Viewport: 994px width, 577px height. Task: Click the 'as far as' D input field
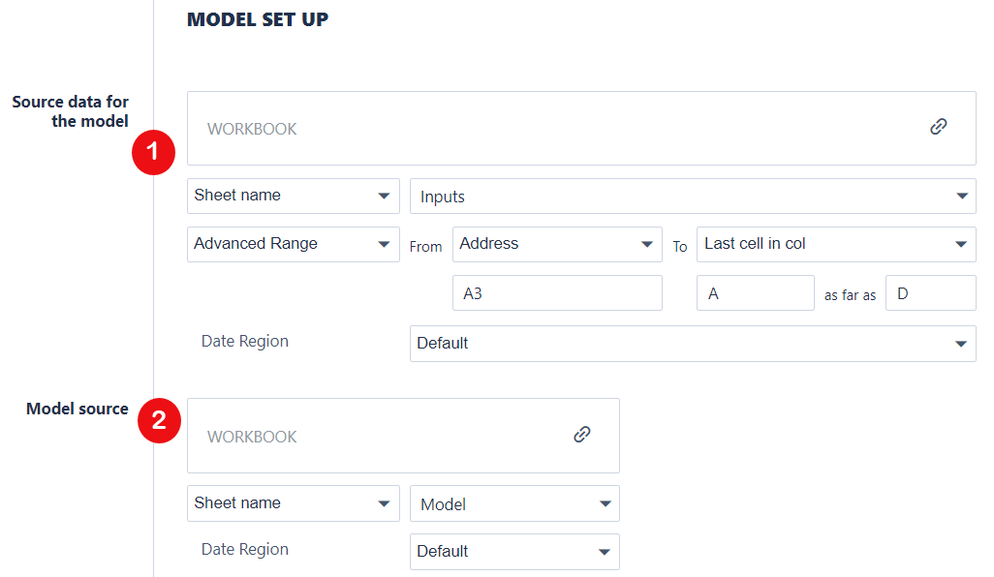930,293
